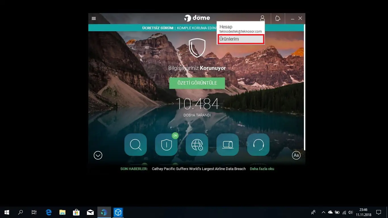Launch the Scan magnifier tile
This screenshot has width=388, height=218.
point(135,144)
